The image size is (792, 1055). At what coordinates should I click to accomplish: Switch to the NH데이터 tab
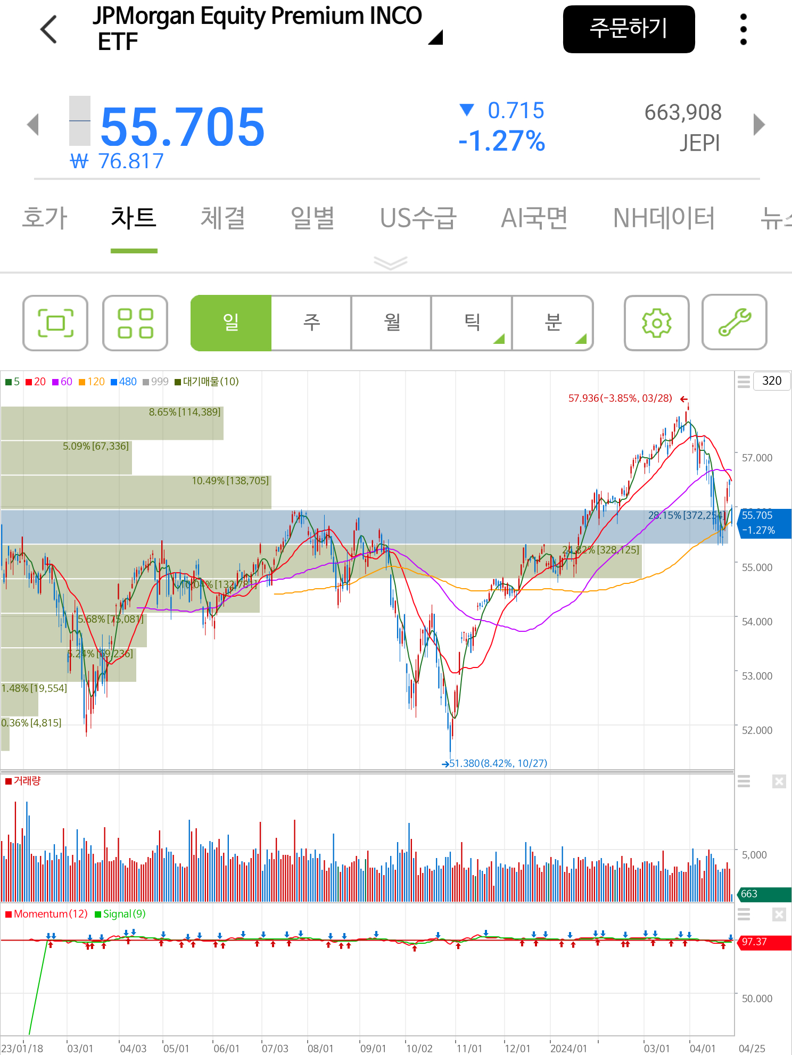pyautogui.click(x=664, y=218)
